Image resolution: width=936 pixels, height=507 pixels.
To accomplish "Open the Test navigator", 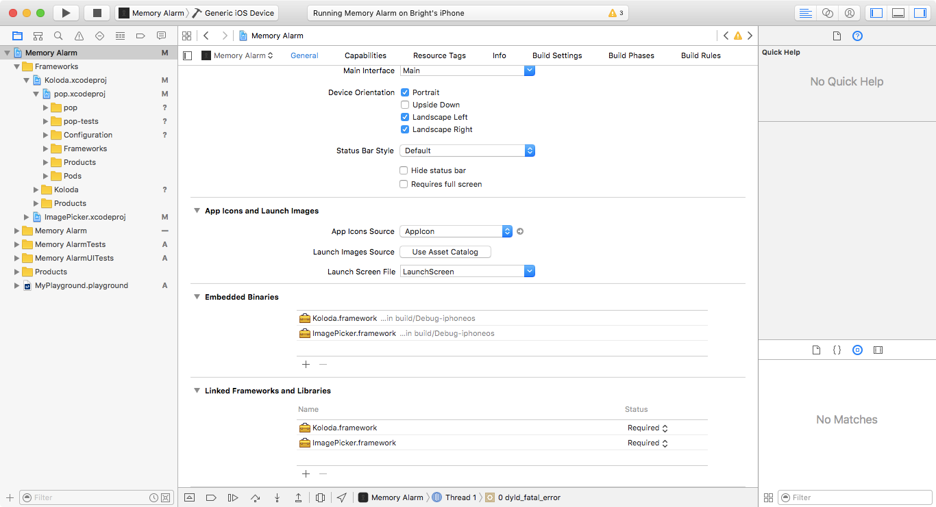I will click(x=99, y=36).
